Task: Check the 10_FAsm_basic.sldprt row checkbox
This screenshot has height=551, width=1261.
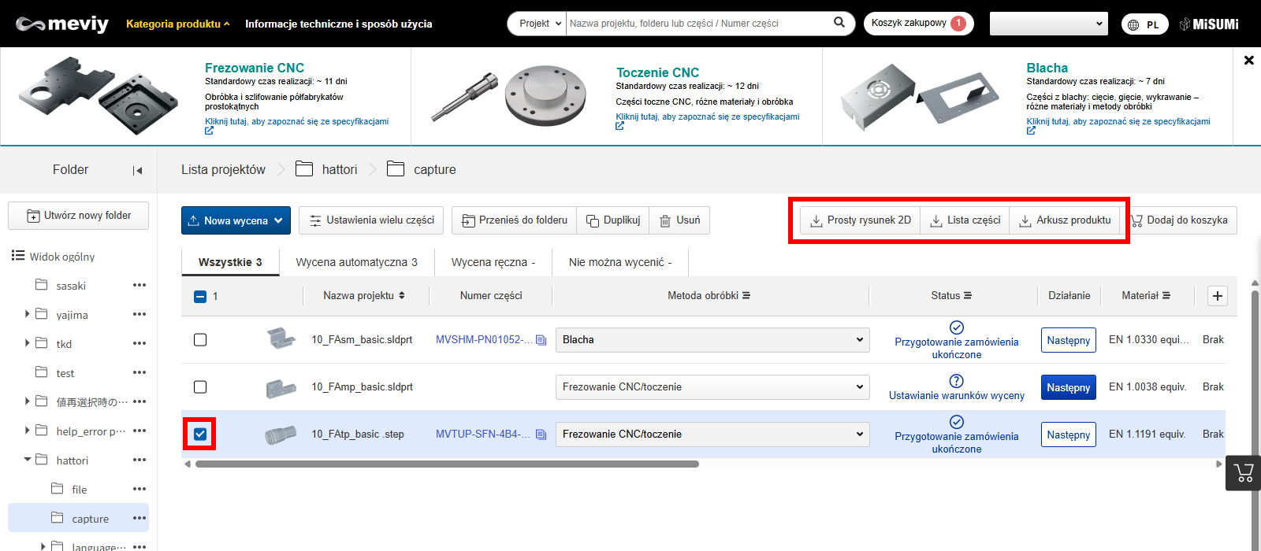Action: point(200,340)
